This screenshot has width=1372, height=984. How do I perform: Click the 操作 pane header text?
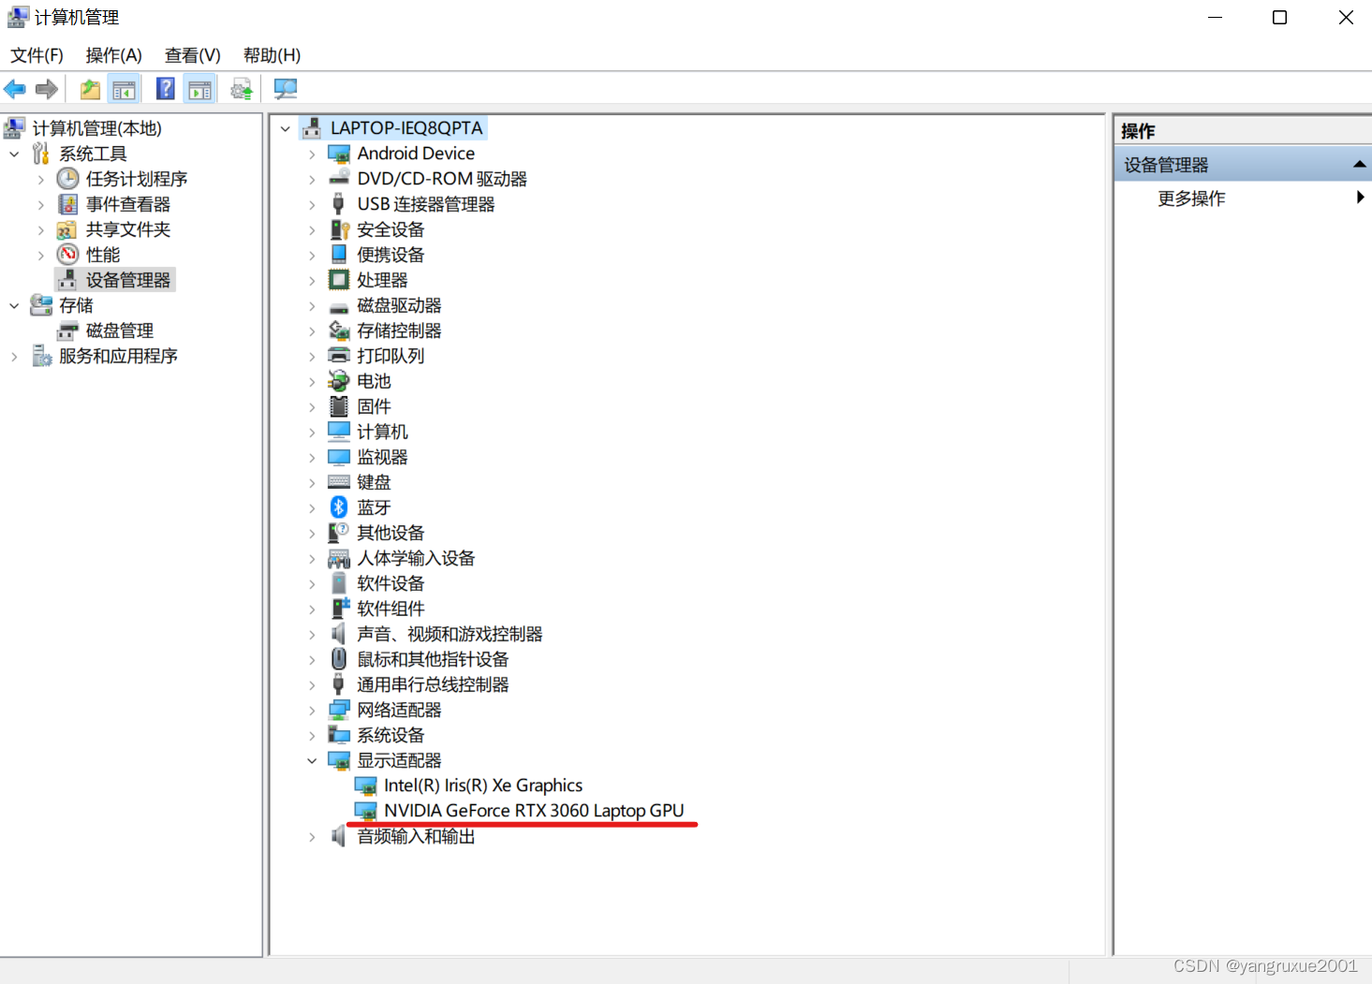pos(1138,131)
